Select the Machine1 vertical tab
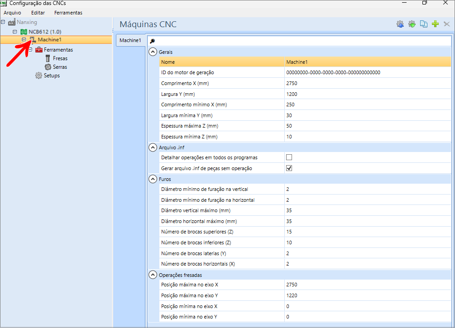Screen dimensions: 455x328 (x=130, y=40)
